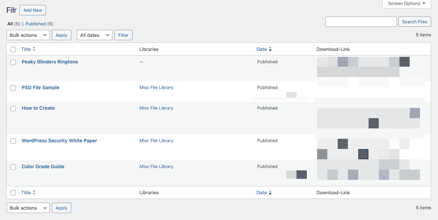This screenshot has width=438, height=220.
Task: Open the How to Create file entry
Action: [x=38, y=108]
